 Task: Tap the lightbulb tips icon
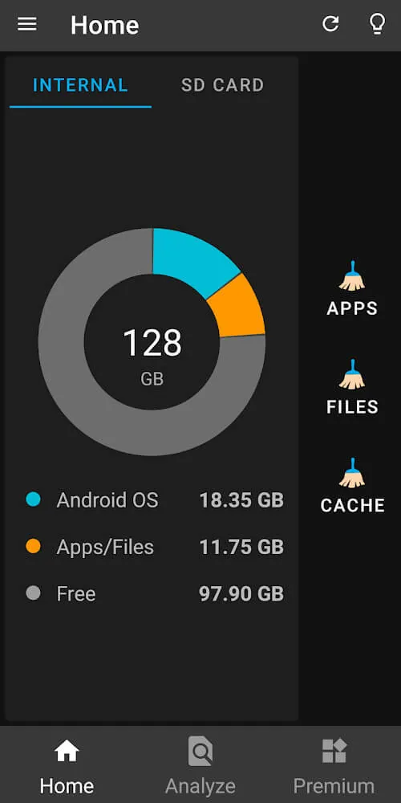377,23
